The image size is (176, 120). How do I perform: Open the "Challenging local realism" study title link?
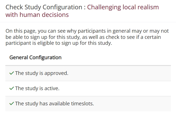pyautogui.click(x=123, y=7)
